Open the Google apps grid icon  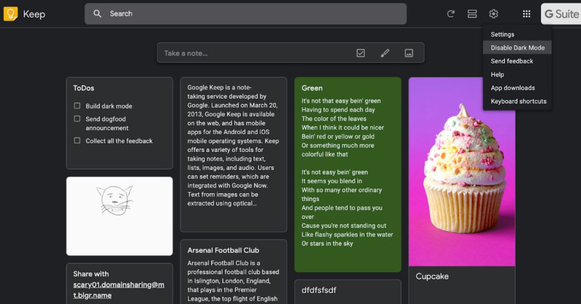[526, 14]
